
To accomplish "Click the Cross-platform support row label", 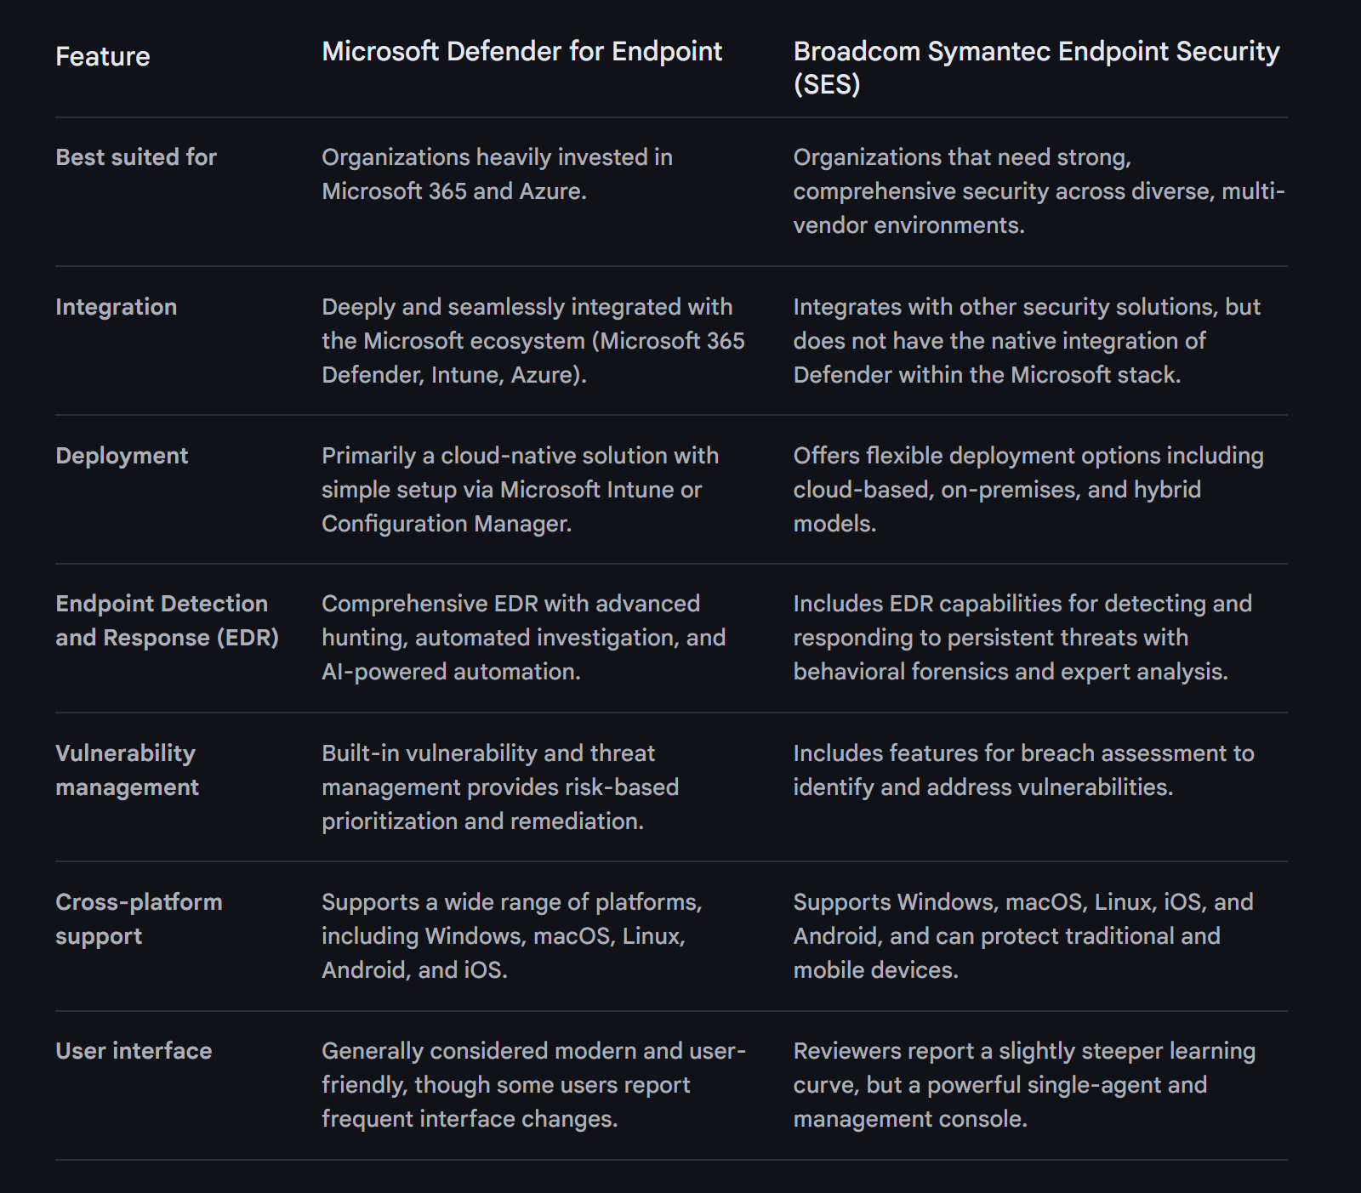I will coord(139,919).
